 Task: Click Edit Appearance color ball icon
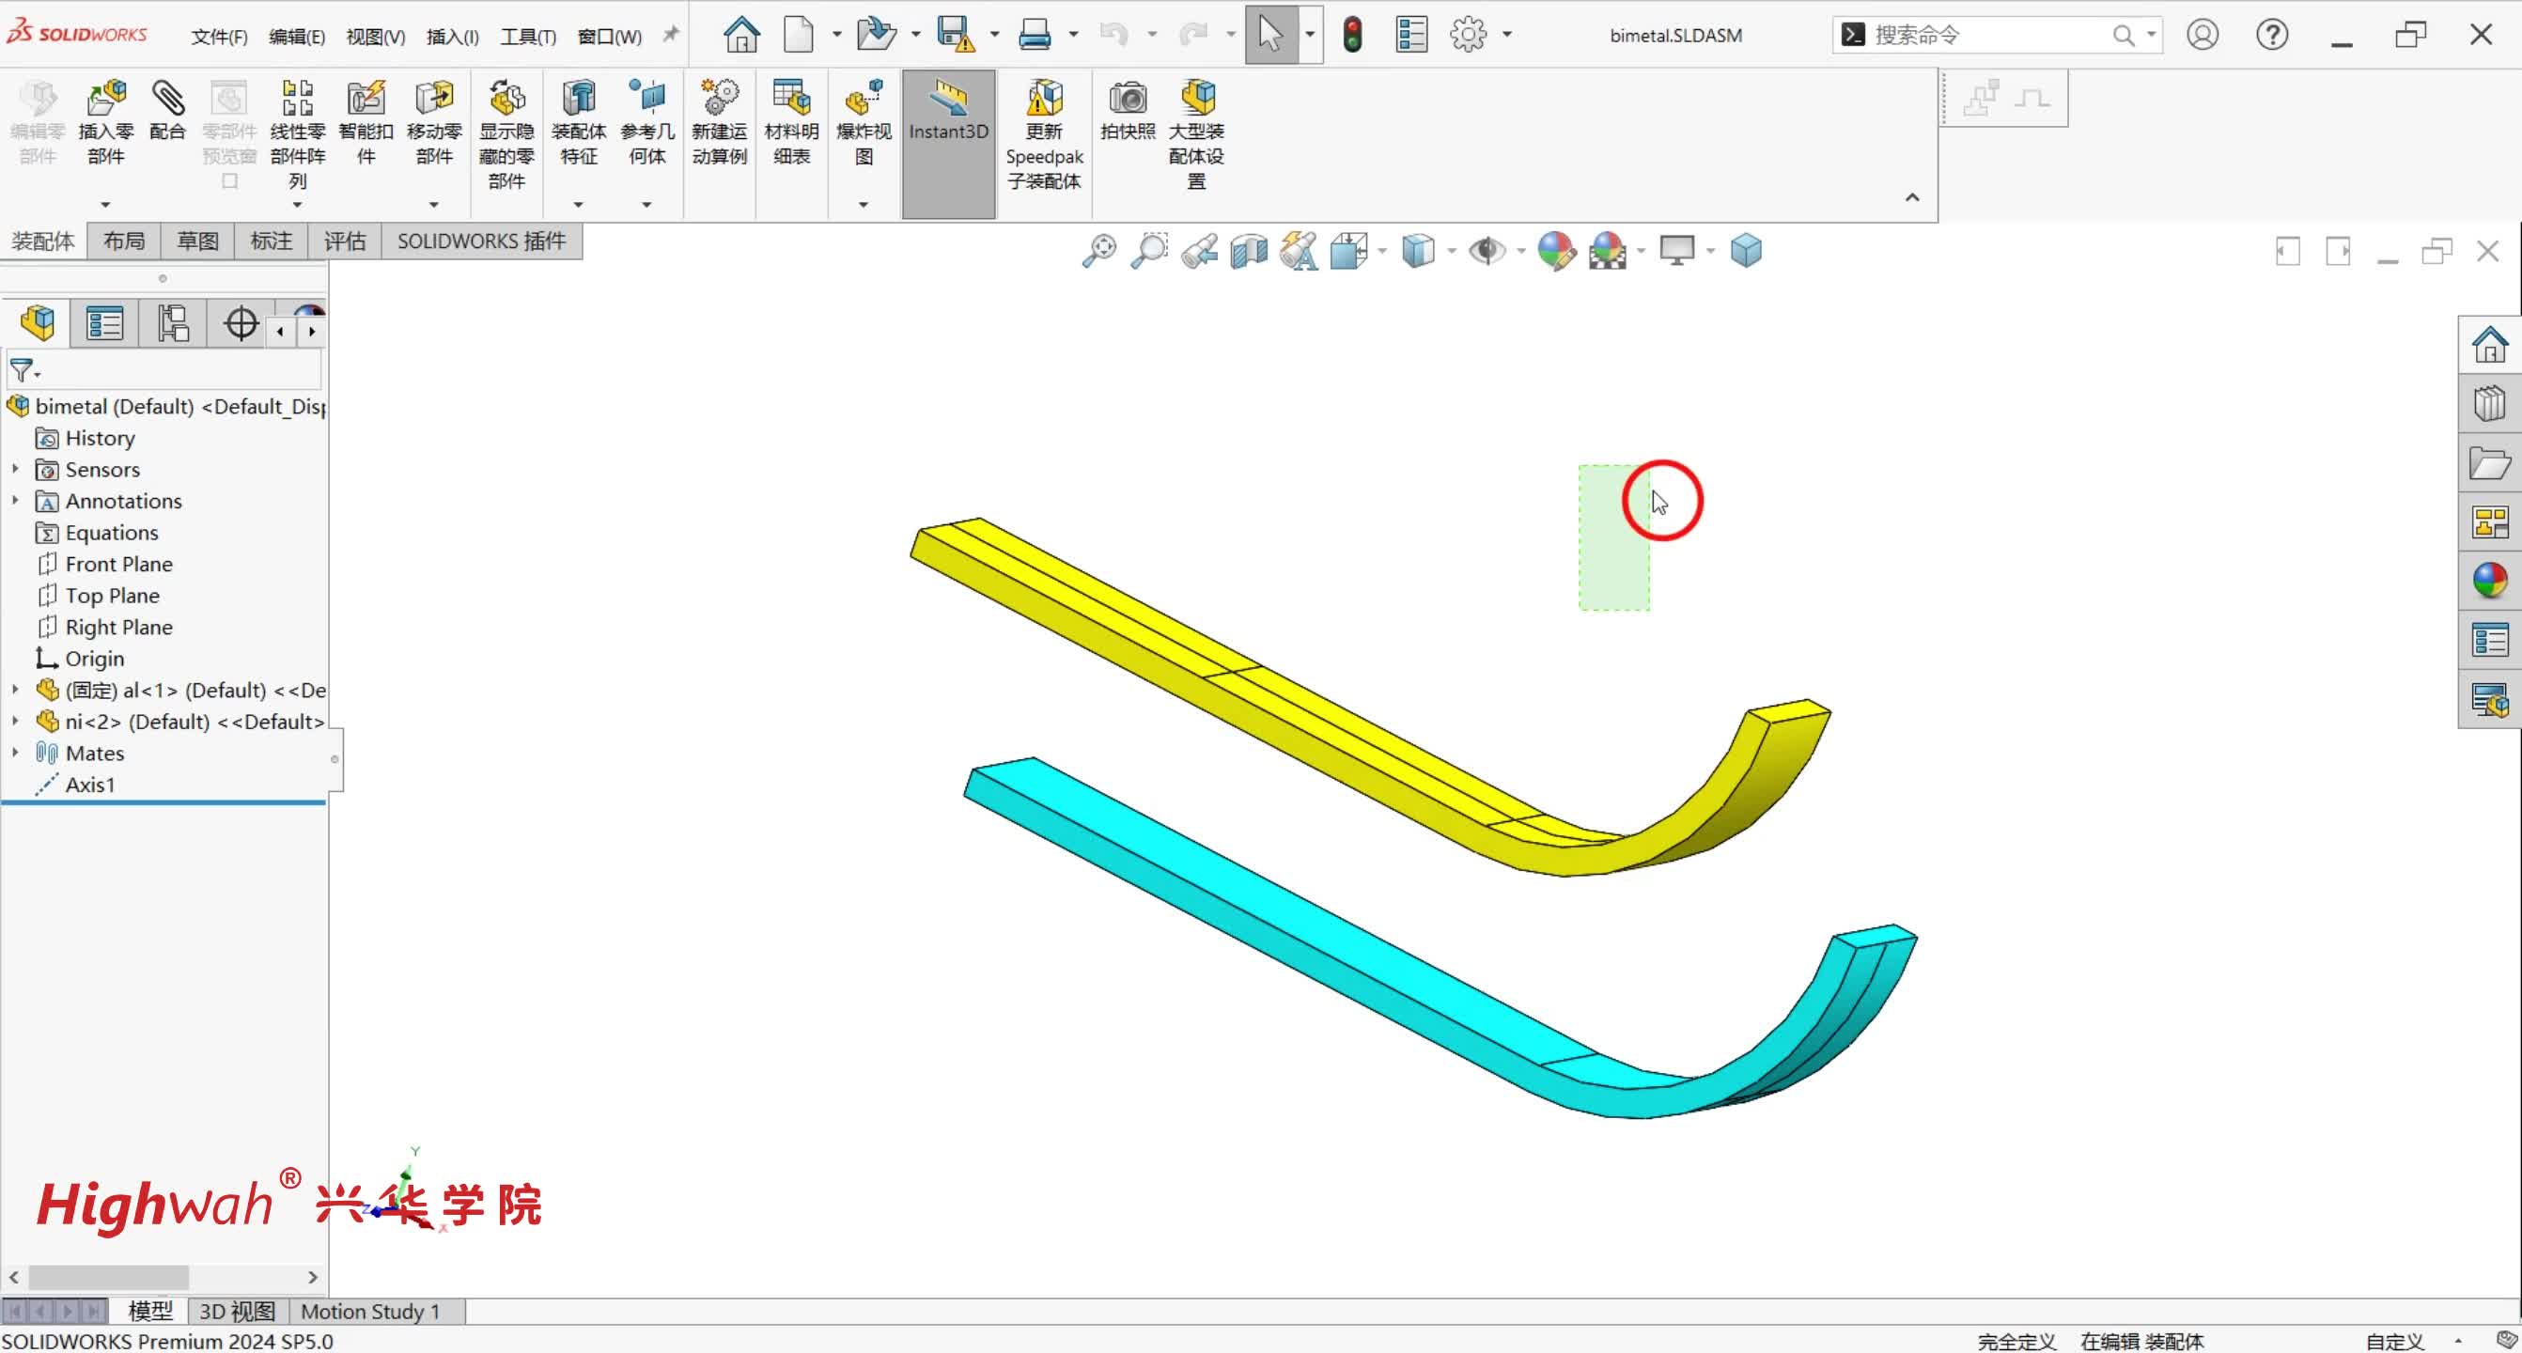pos(1556,252)
